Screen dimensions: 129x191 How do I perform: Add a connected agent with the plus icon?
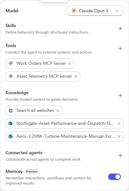(x=120, y=156)
